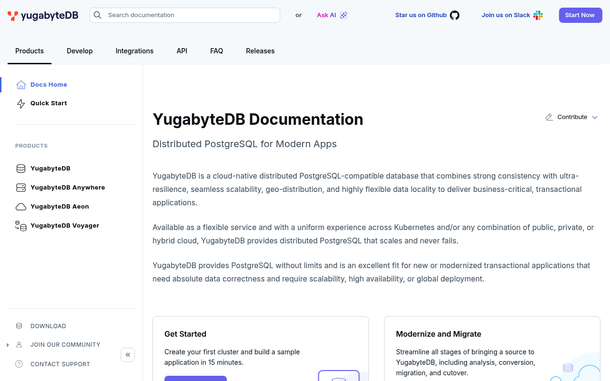
Task: Click the PRODUCTS section label
Action: (31, 146)
